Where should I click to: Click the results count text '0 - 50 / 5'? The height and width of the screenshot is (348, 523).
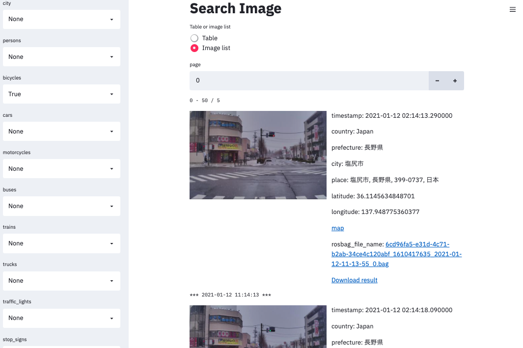[205, 101]
